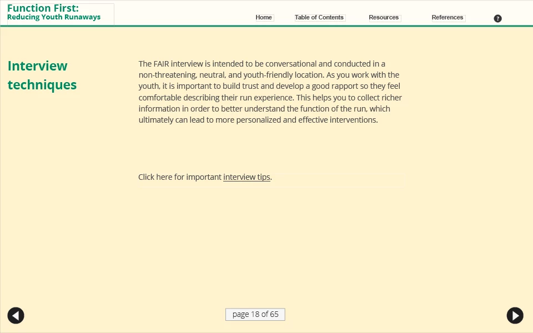The width and height of the screenshot is (533, 333).
Task: Go back with the previous page arrow
Action: click(x=16, y=315)
